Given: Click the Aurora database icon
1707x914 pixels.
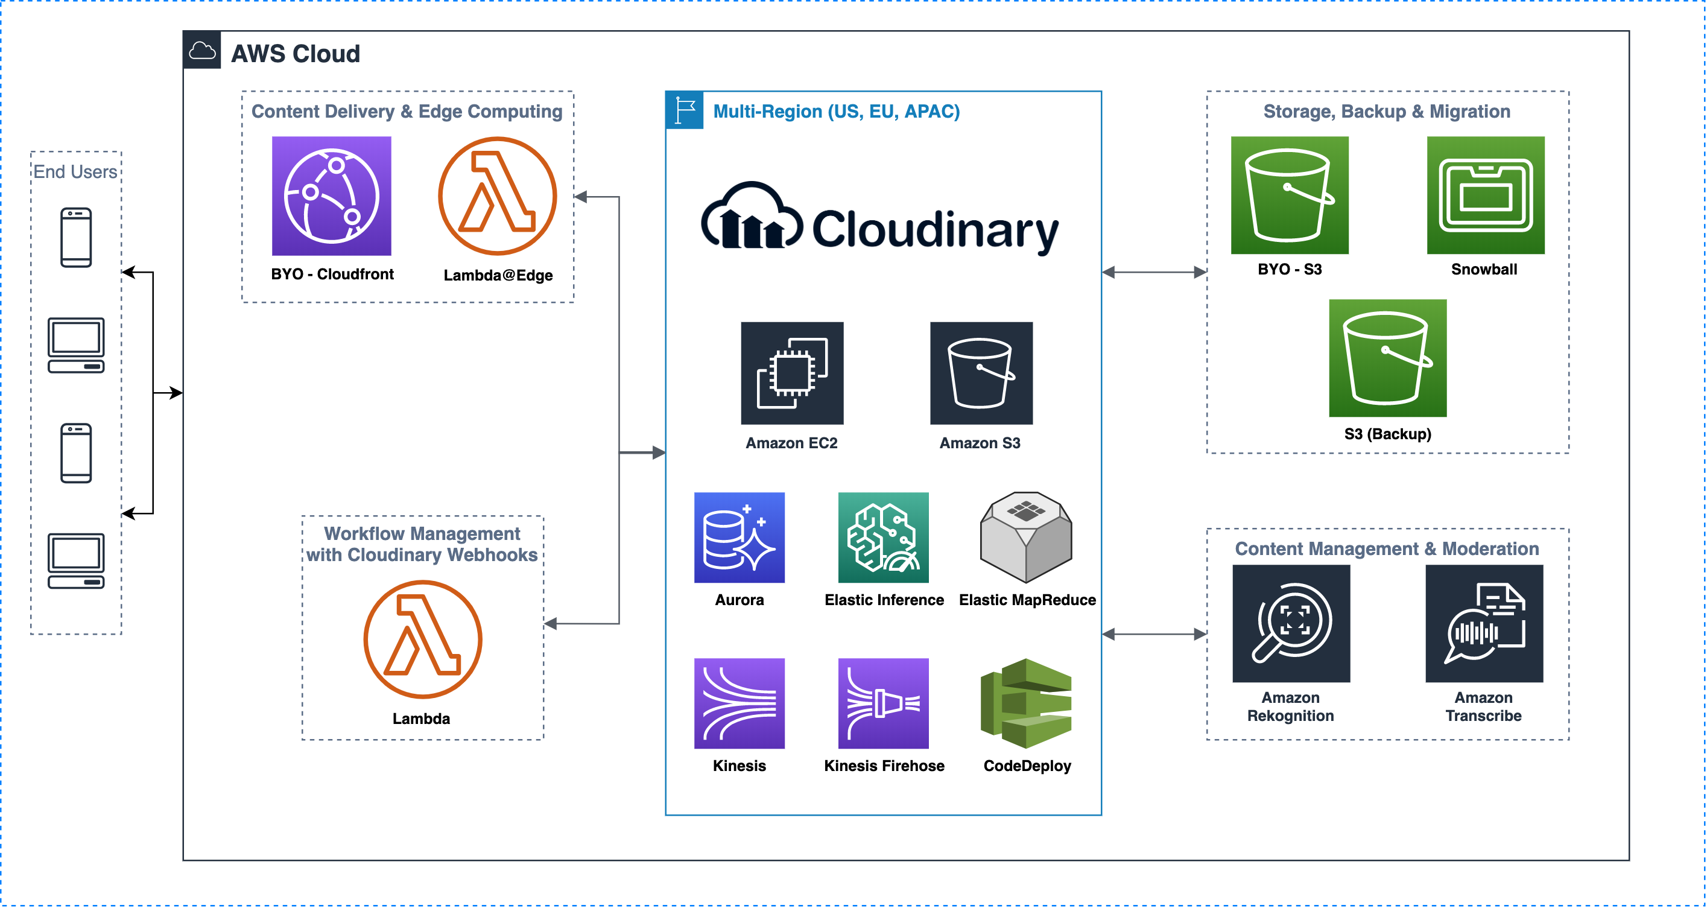Looking at the screenshot, I should coord(739,538).
